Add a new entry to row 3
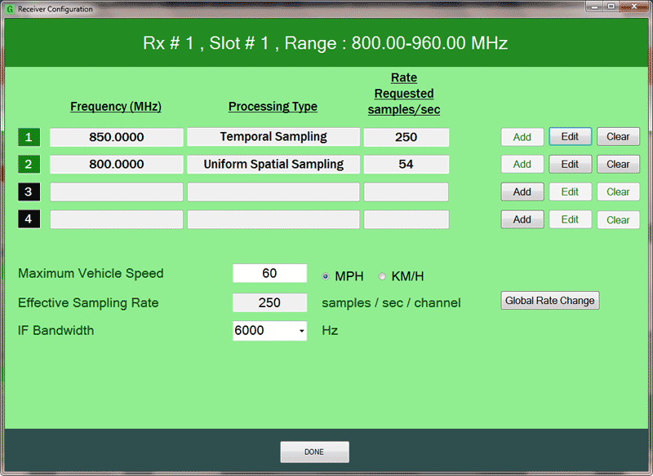653x476 pixels. click(x=522, y=192)
